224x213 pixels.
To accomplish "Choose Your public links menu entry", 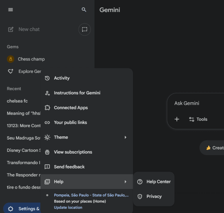I will [87, 122].
